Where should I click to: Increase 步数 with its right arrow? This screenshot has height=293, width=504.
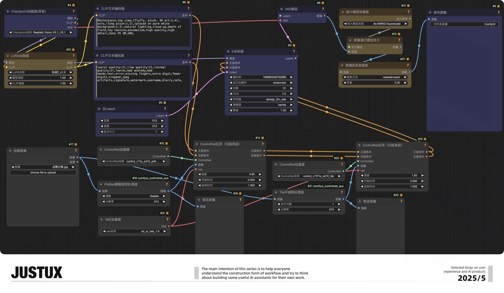(x=291, y=88)
